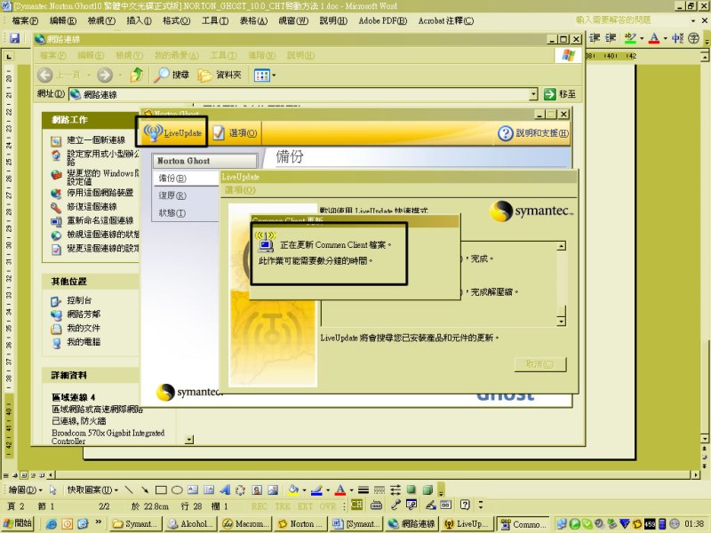The width and height of the screenshot is (711, 533).
Task: Open the Line Color dropdown arrow
Action: tap(328, 490)
